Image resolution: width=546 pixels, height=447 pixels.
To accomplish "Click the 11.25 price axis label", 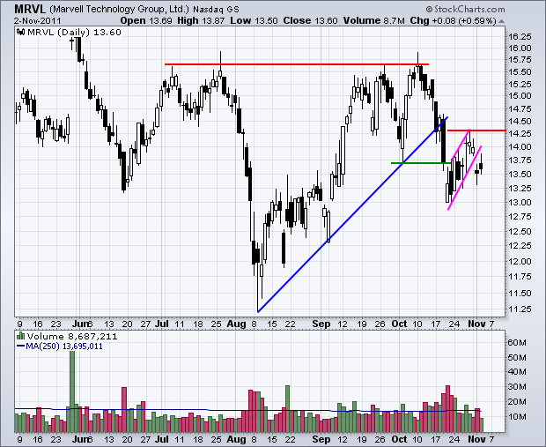I will (x=520, y=309).
